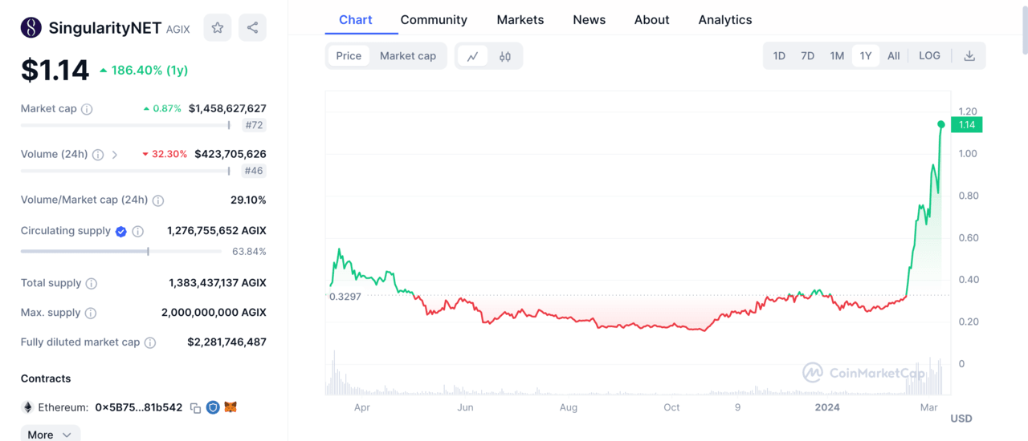Enable LOG scale on chart
Viewport: 1028px width, 441px height.
[x=929, y=56]
